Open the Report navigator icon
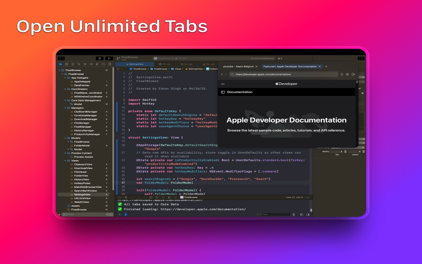 (110, 64)
